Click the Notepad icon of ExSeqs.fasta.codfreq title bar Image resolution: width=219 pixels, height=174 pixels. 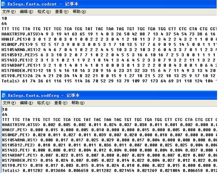(4, 96)
